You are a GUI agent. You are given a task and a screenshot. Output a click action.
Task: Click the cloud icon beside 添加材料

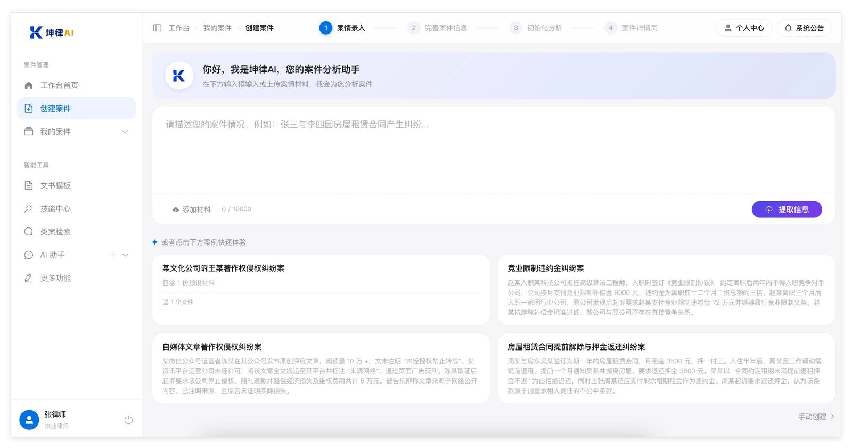176,209
